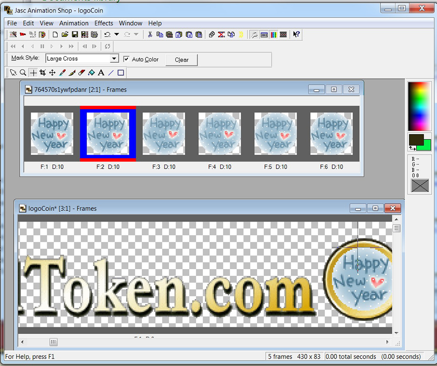Click the Zoom magnifier tool
The height and width of the screenshot is (366, 437).
23,73
